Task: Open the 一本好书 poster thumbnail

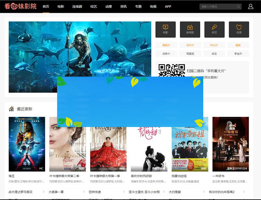Action: [230, 144]
